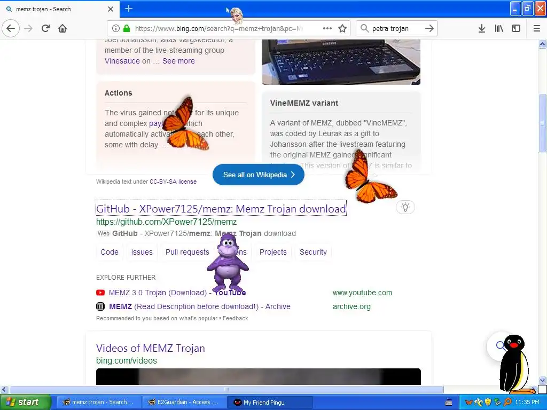Click the vertical scrollbar thumb
This screenshot has height=410, width=547.
543,123
